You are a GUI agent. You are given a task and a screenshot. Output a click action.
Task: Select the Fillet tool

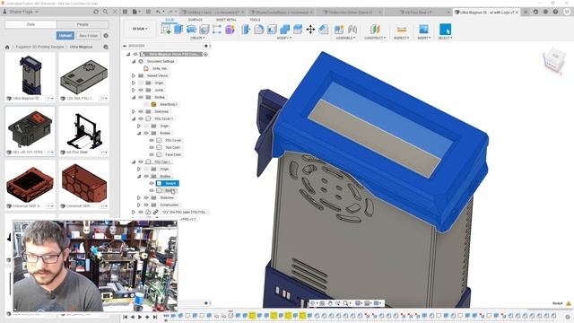pos(259,30)
